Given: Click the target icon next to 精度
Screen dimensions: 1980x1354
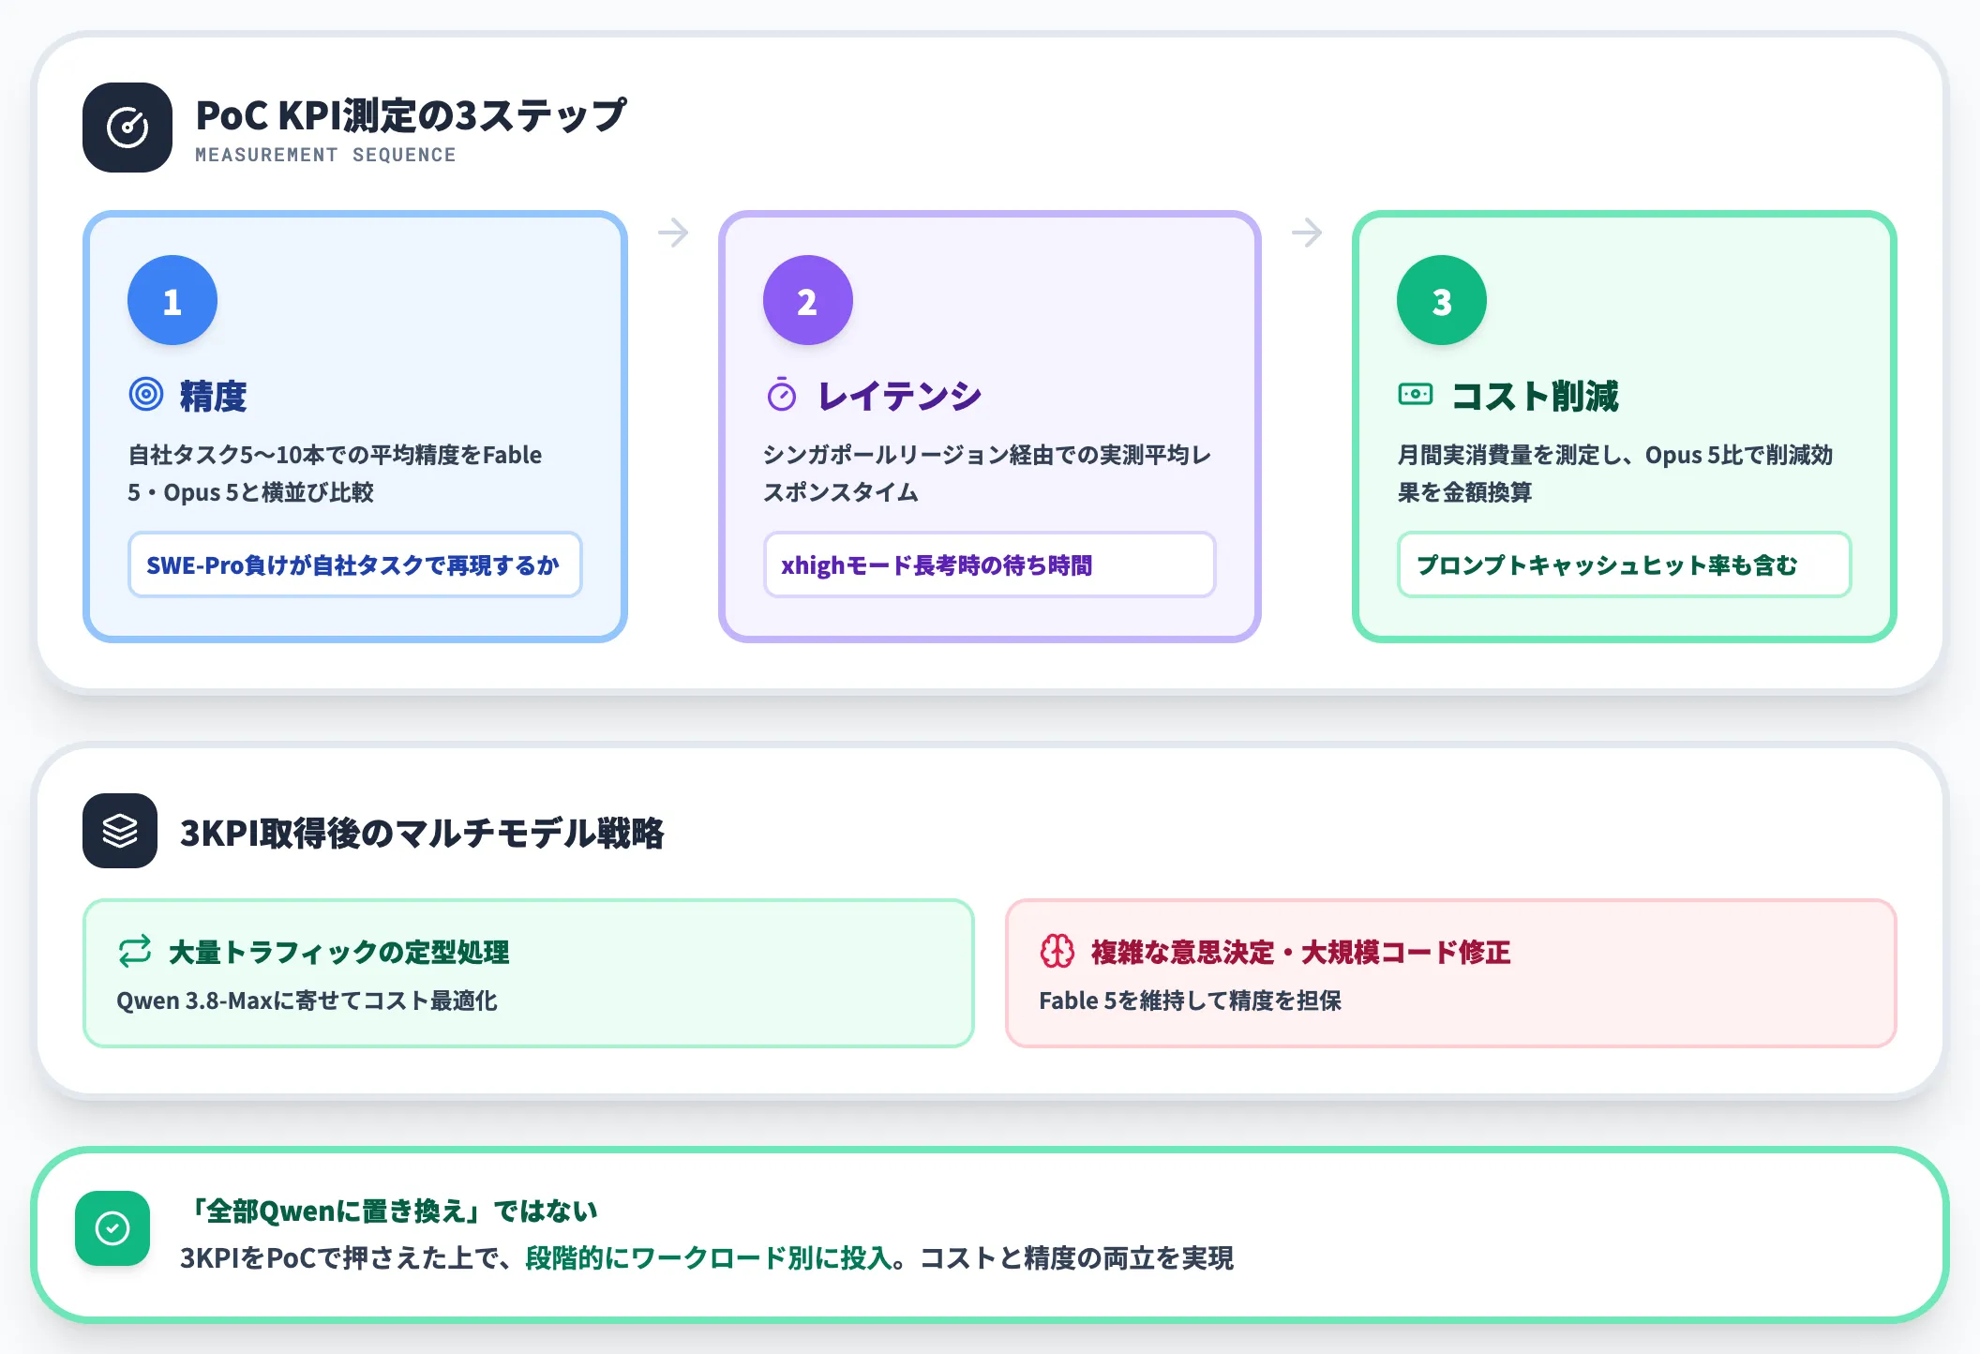Looking at the screenshot, I should coord(146,395).
